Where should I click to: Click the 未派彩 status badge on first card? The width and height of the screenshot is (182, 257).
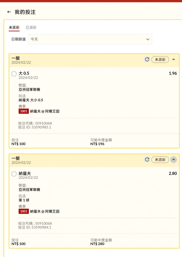click(x=160, y=60)
